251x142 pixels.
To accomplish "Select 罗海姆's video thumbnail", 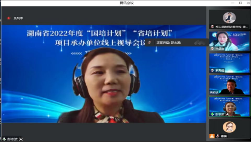I will pyautogui.click(x=230, y=63).
